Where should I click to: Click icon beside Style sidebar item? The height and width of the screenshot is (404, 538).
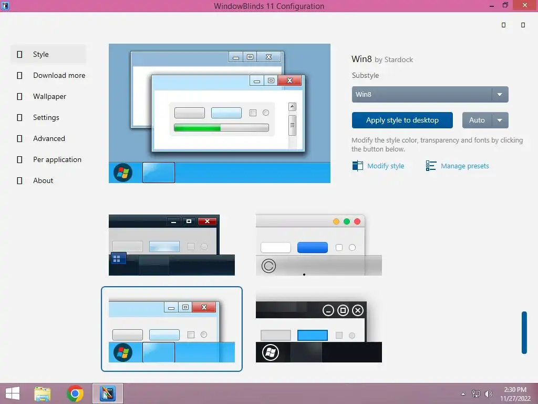[x=19, y=54]
